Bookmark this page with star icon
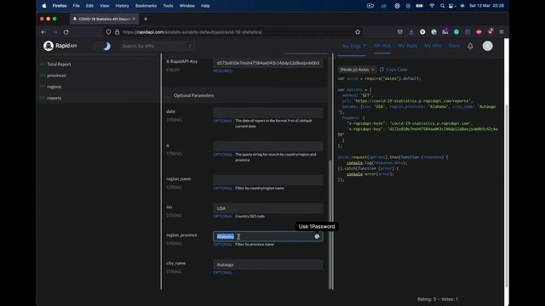This screenshot has width=545, height=306. pos(358,32)
